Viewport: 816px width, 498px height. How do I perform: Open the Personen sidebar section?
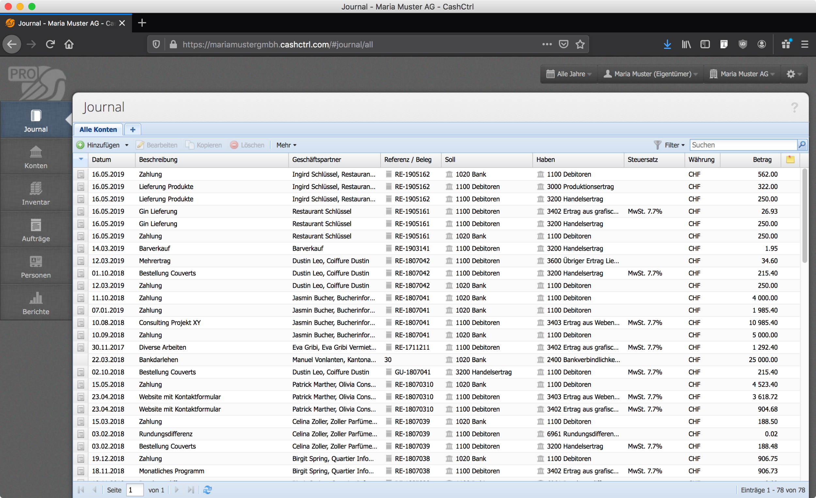pyautogui.click(x=36, y=266)
